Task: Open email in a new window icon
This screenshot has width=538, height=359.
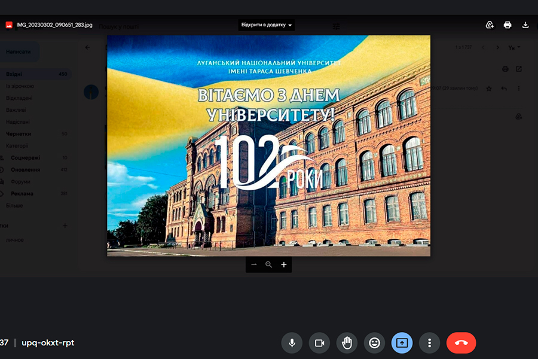Action: (x=519, y=69)
